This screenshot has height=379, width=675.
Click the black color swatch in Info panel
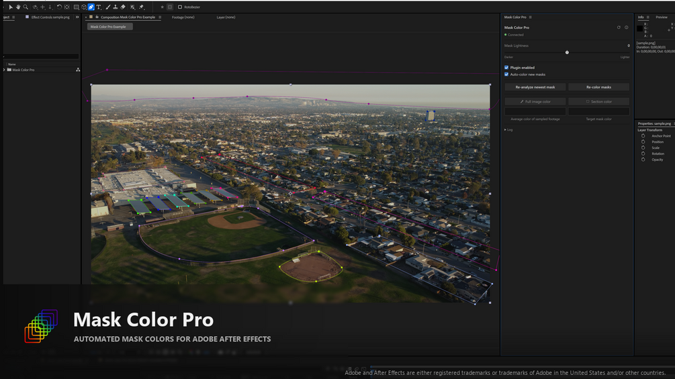pos(639,28)
